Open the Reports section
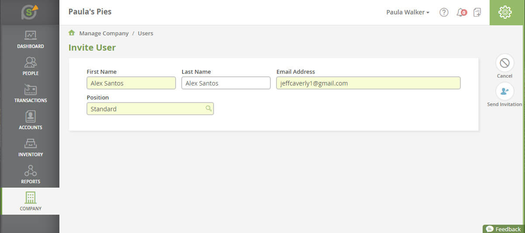This screenshot has width=525, height=233. [31, 174]
